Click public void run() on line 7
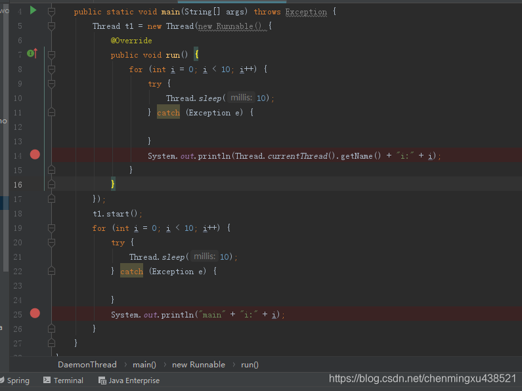The image size is (522, 391). click(x=149, y=55)
